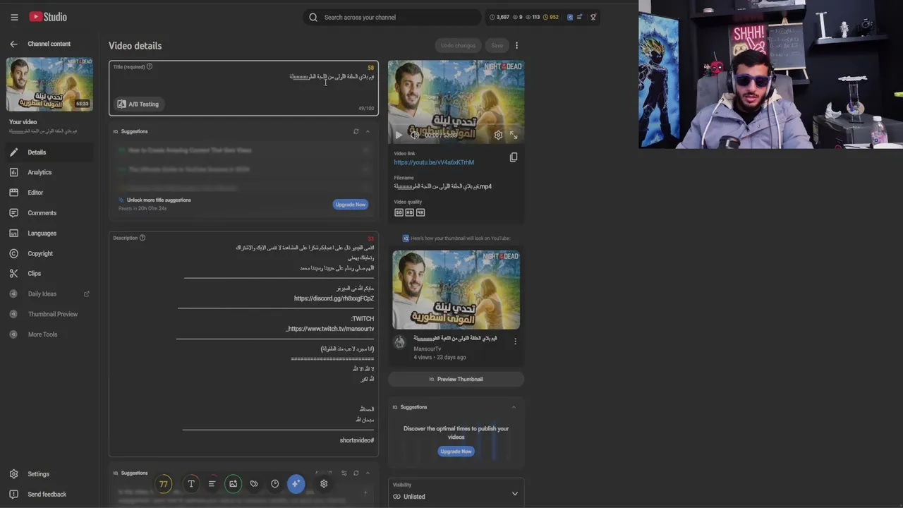The height and width of the screenshot is (508, 903).
Task: Collapse the publish-time Suggestions panel
Action: 514,407
